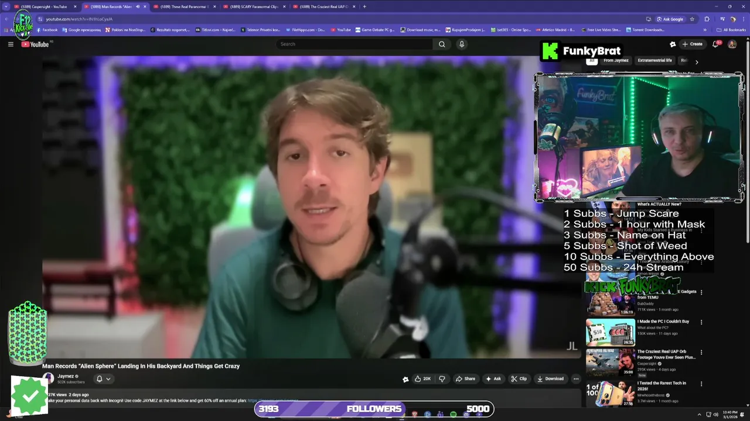This screenshot has height=421, width=750.
Task: Open the tab search dropdown arrow
Action: coord(6,6)
